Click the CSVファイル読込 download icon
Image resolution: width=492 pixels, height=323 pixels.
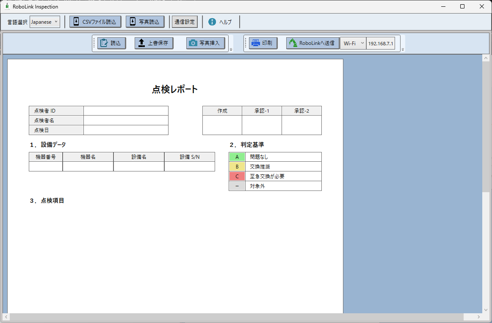(76, 22)
